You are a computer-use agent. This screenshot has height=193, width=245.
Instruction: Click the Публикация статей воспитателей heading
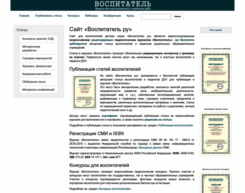105,69
